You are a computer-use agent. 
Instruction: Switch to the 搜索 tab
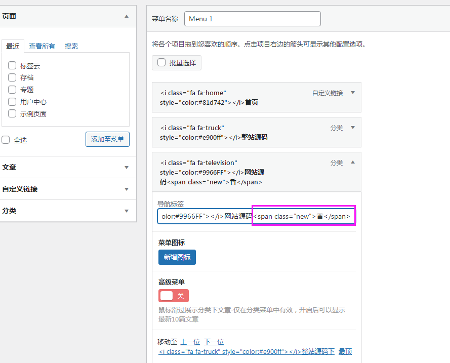tap(71, 46)
